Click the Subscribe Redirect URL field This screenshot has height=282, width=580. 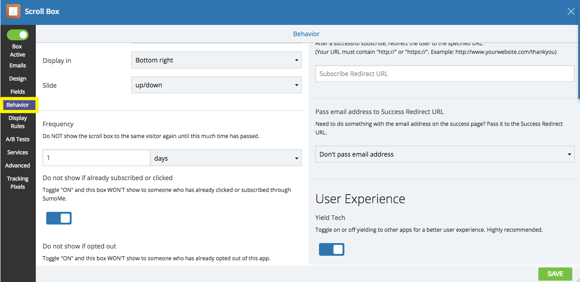coord(445,74)
